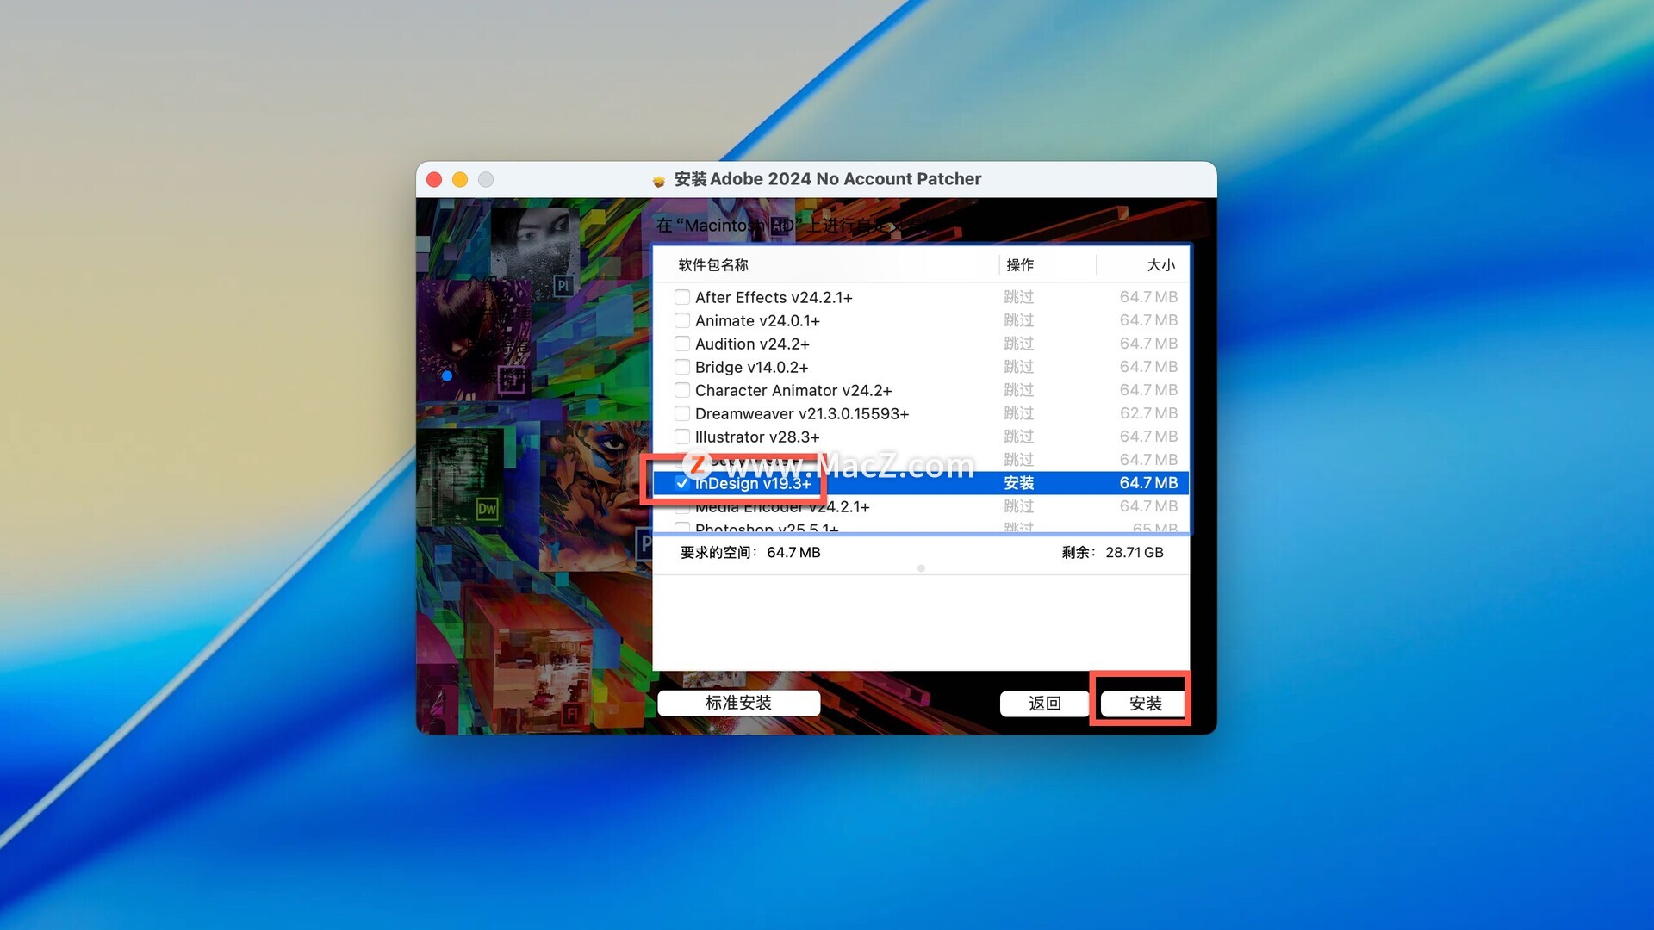1654x930 pixels.
Task: Select the Media Encoder v24.2.1+ row text
Action: tap(782, 506)
